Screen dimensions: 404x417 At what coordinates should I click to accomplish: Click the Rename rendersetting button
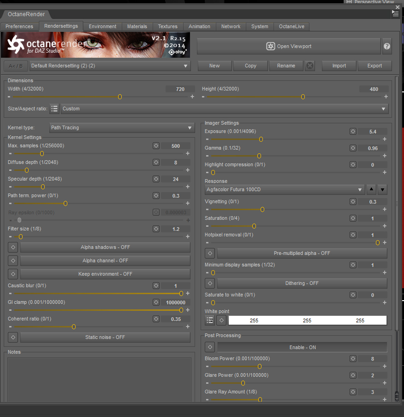coord(286,66)
